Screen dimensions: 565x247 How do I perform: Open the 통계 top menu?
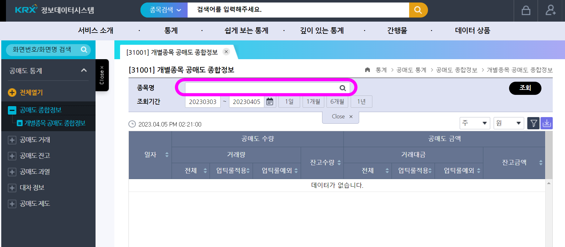(x=171, y=31)
